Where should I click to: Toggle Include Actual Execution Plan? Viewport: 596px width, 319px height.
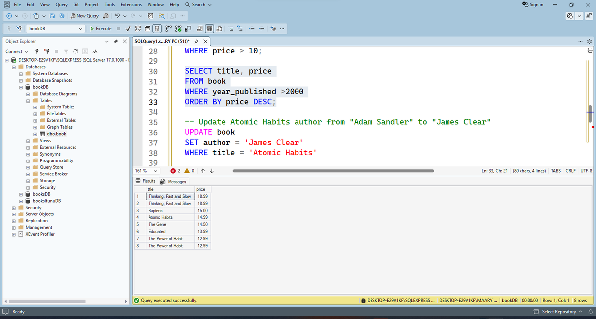pyautogui.click(x=169, y=28)
